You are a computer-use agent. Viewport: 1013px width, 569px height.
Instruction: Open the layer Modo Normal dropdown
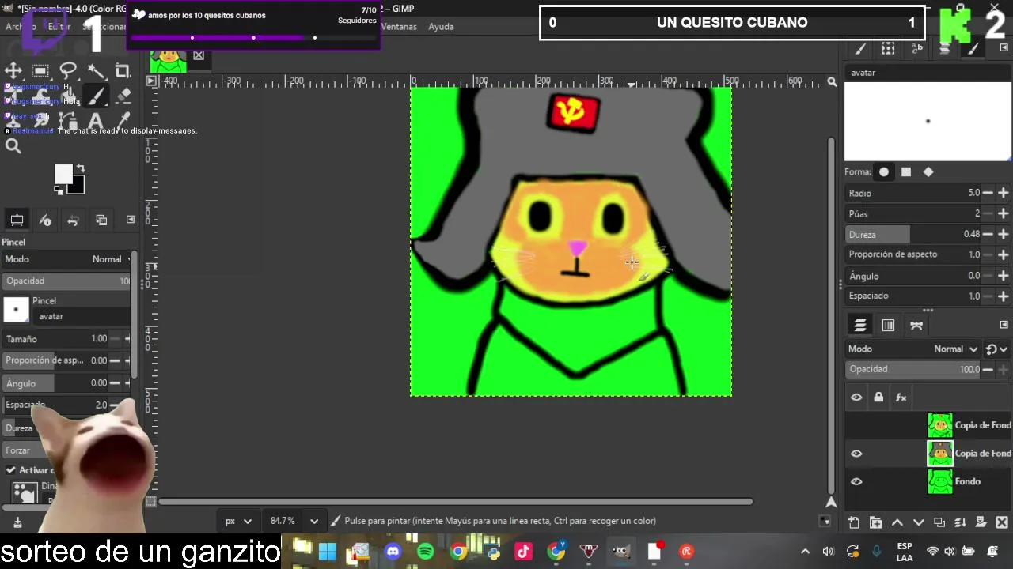click(x=955, y=349)
